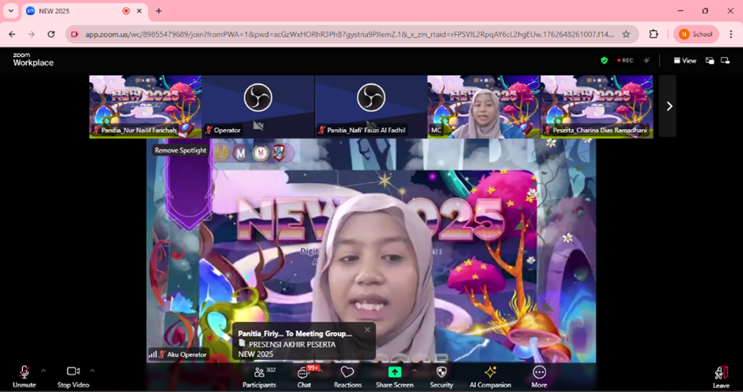The width and height of the screenshot is (743, 392).
Task: Leave the meeting
Action: tap(720, 376)
